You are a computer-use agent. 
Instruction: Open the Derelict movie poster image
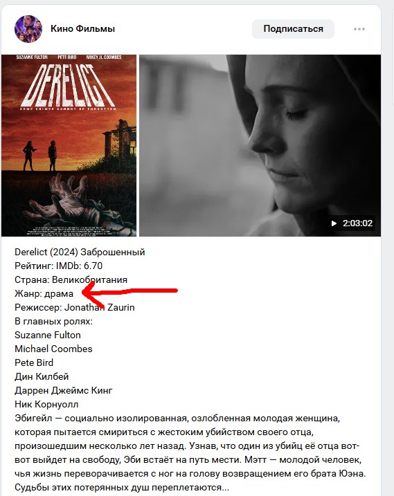(x=69, y=145)
